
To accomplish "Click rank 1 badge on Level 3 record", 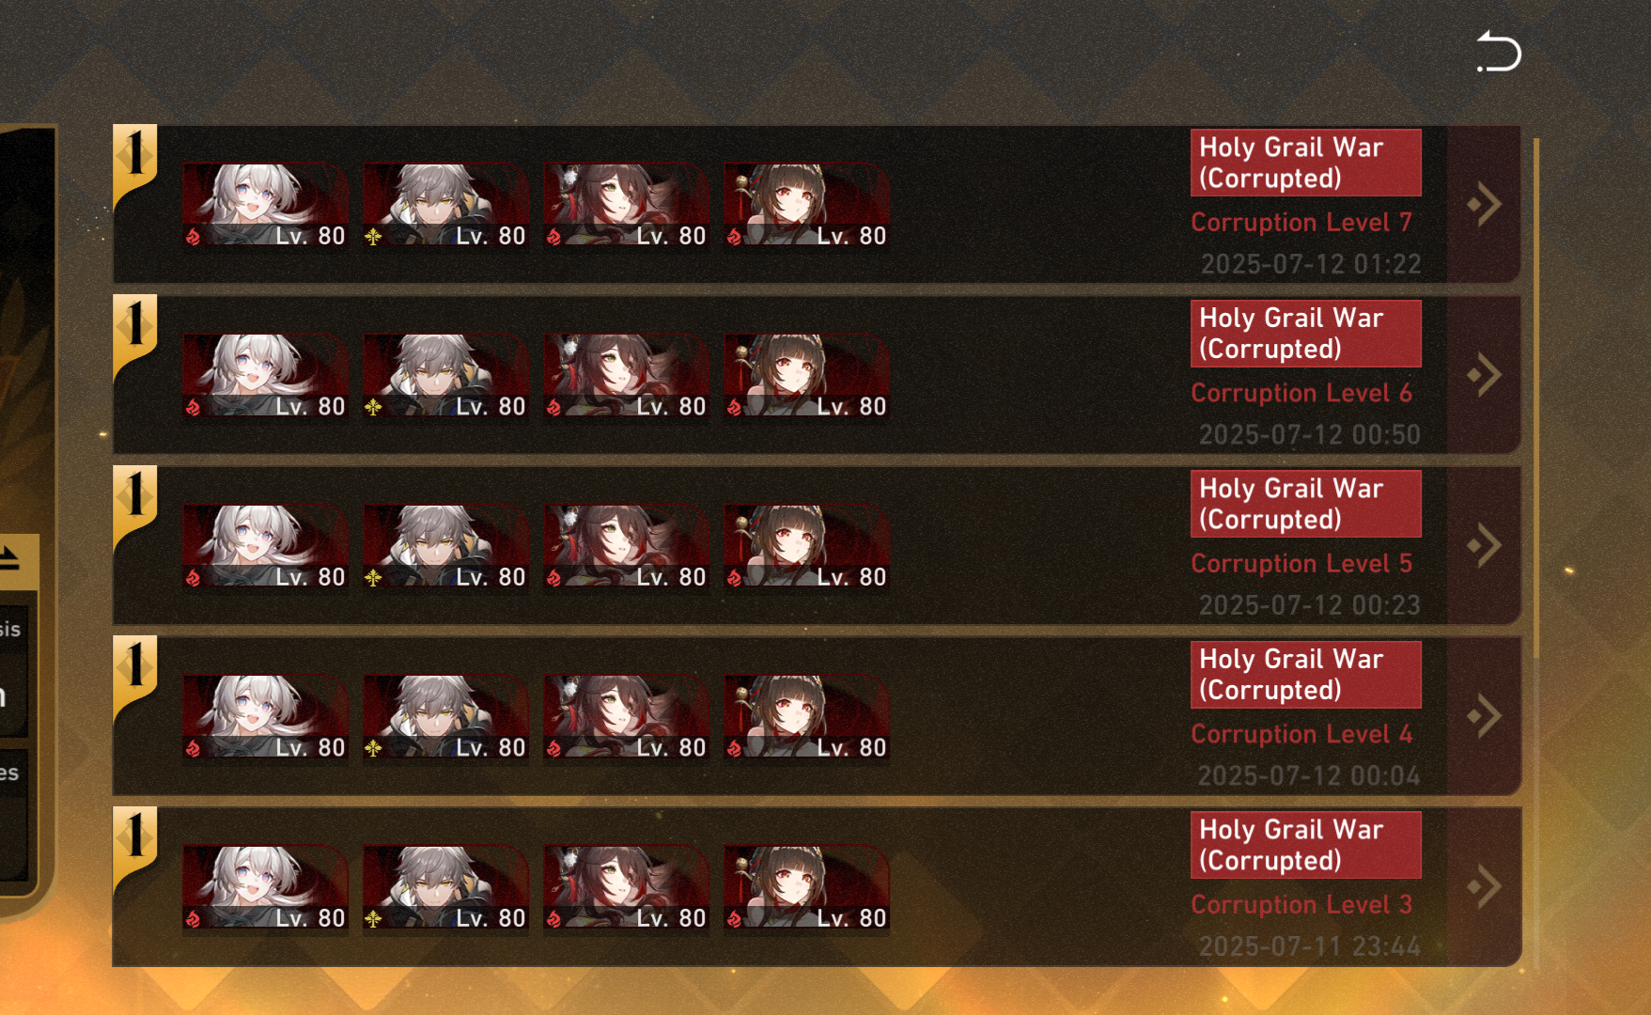I will pos(135,847).
